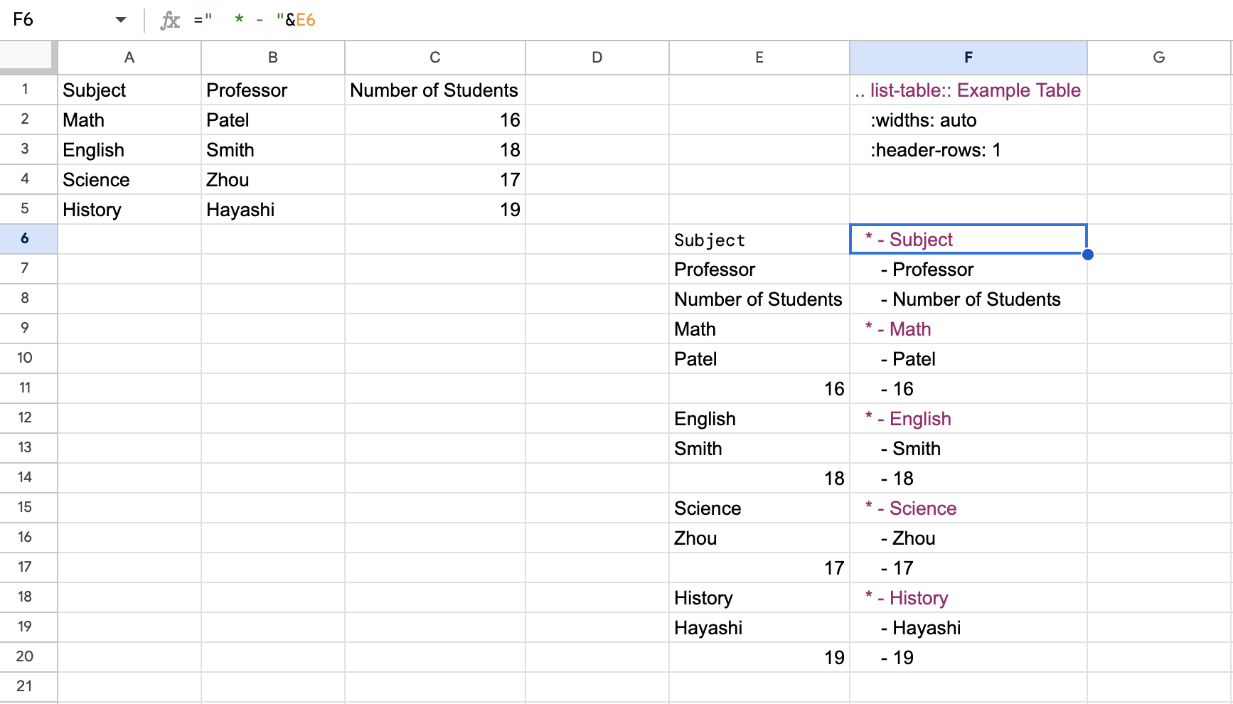Click cell F11 '- 16'
This screenshot has height=704, width=1233.
pos(968,389)
